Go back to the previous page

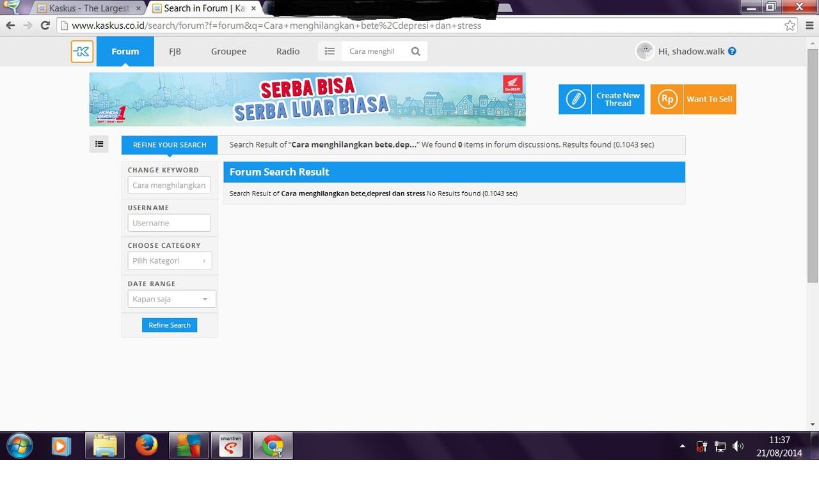coord(10,26)
